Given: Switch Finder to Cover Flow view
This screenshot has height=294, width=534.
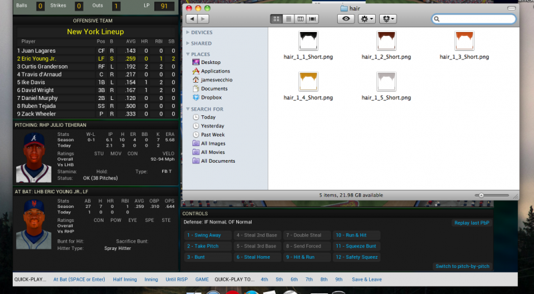Looking at the screenshot, I should [x=313, y=19].
